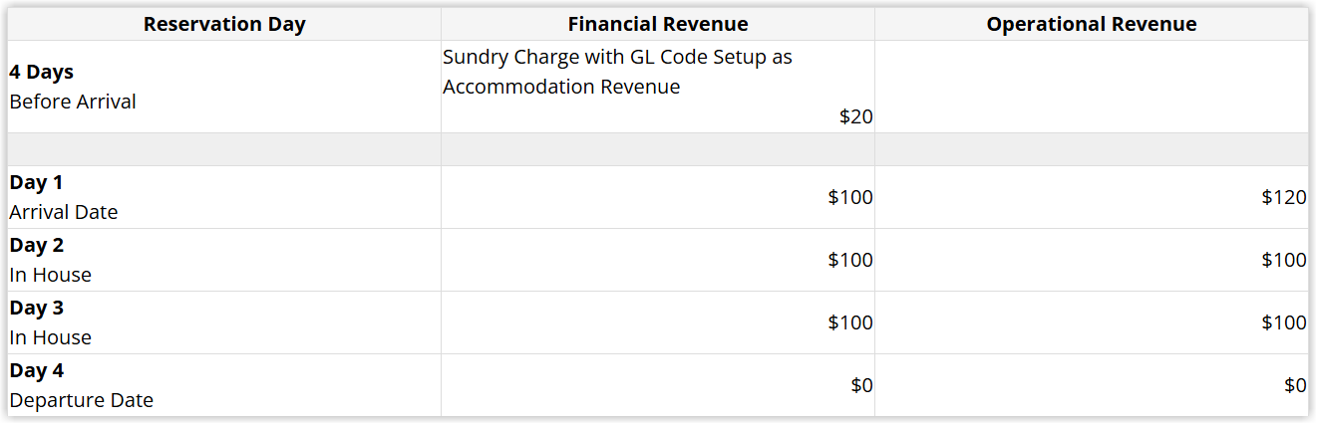Click Day 3 financial revenue $100
1317x424 pixels.
tap(850, 322)
